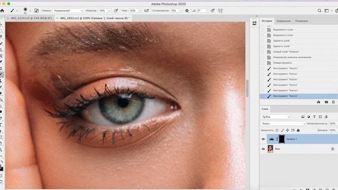The width and height of the screenshot is (338, 190).
Task: Open the Brush tool preset picker
Action: pyautogui.click(x=12, y=11)
